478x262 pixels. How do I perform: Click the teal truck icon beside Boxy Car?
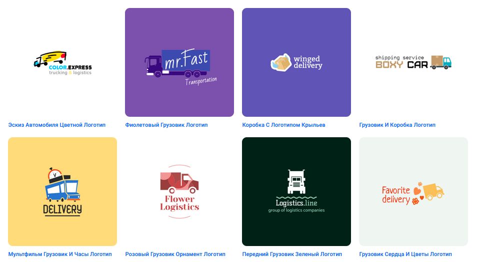pyautogui.click(x=441, y=62)
